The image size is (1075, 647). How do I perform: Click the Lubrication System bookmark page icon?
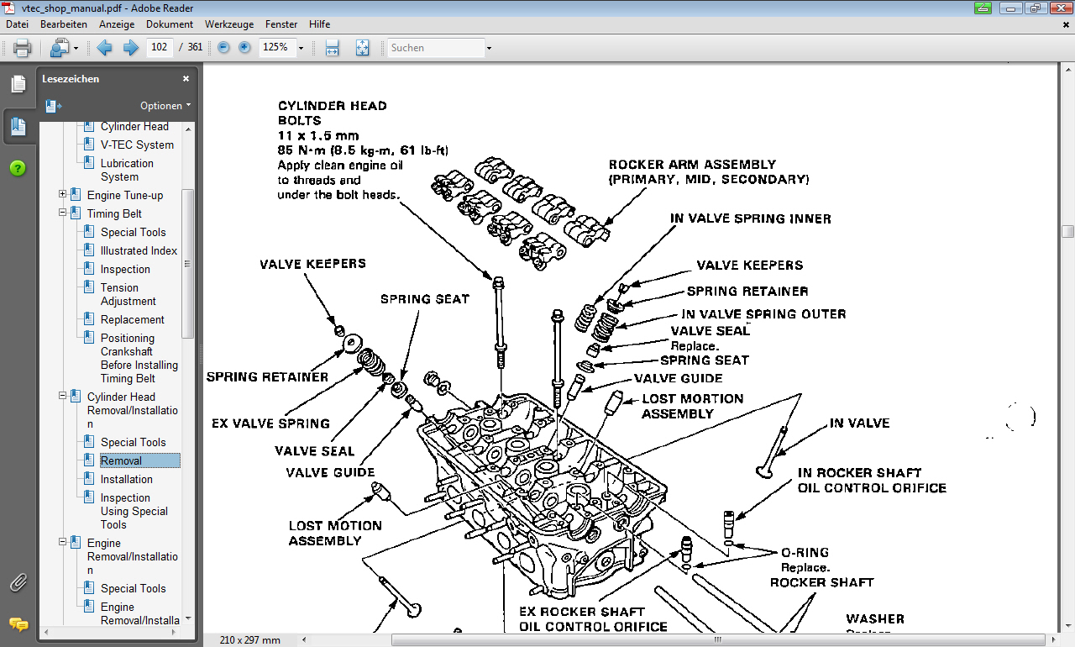tap(89, 163)
